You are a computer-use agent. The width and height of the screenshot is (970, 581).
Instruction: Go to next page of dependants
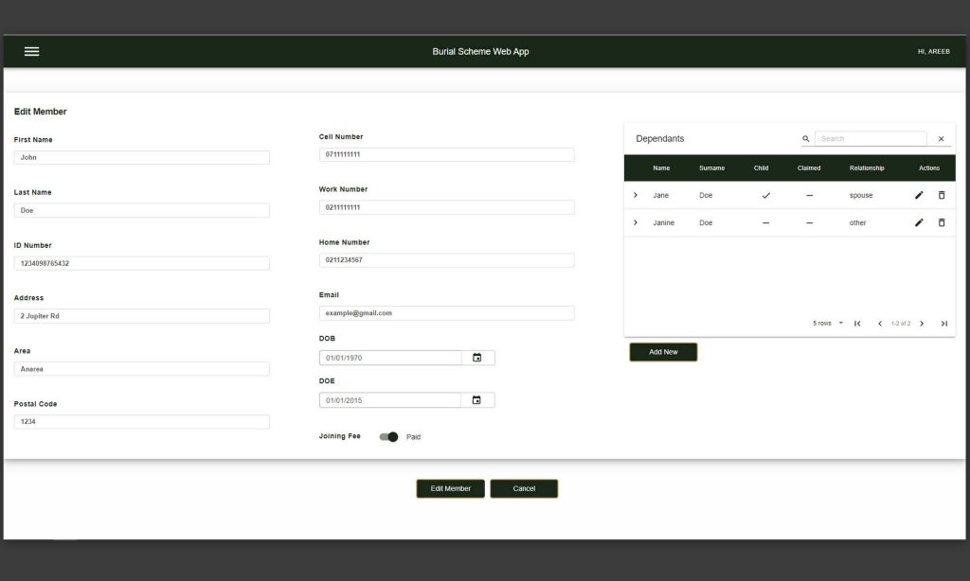pyautogui.click(x=922, y=324)
